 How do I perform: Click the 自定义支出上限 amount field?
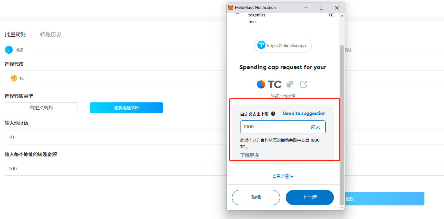click(283, 127)
